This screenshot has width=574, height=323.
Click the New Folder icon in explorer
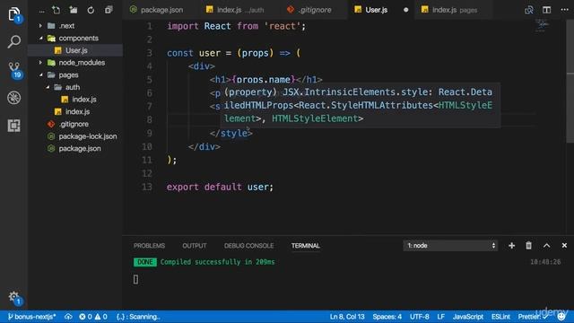(74, 10)
